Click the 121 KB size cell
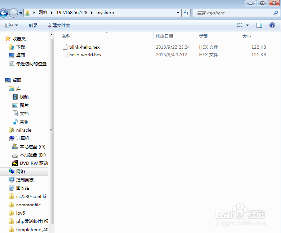 pyautogui.click(x=259, y=55)
